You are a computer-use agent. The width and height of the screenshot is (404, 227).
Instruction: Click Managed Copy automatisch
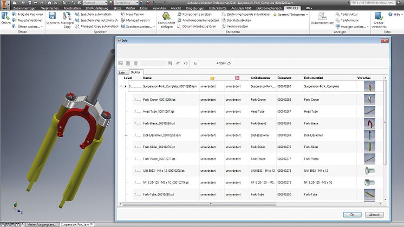pyautogui.click(x=97, y=27)
